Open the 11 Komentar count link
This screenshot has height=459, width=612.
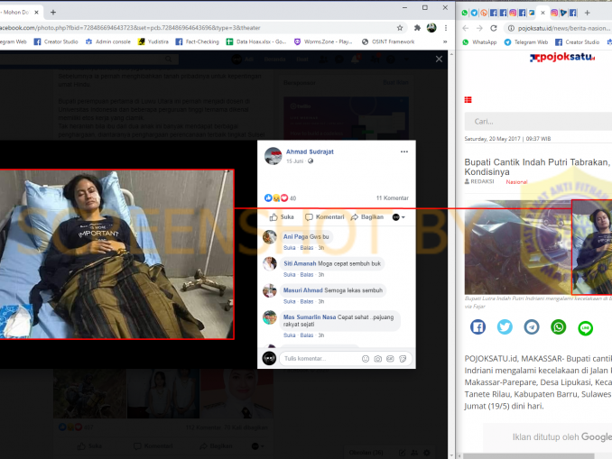[x=393, y=198]
